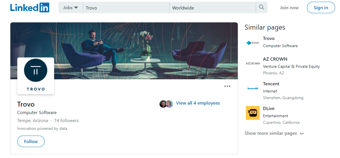Click the Worldwide location field
Viewport: 340px width, 158px height.
[212, 7]
